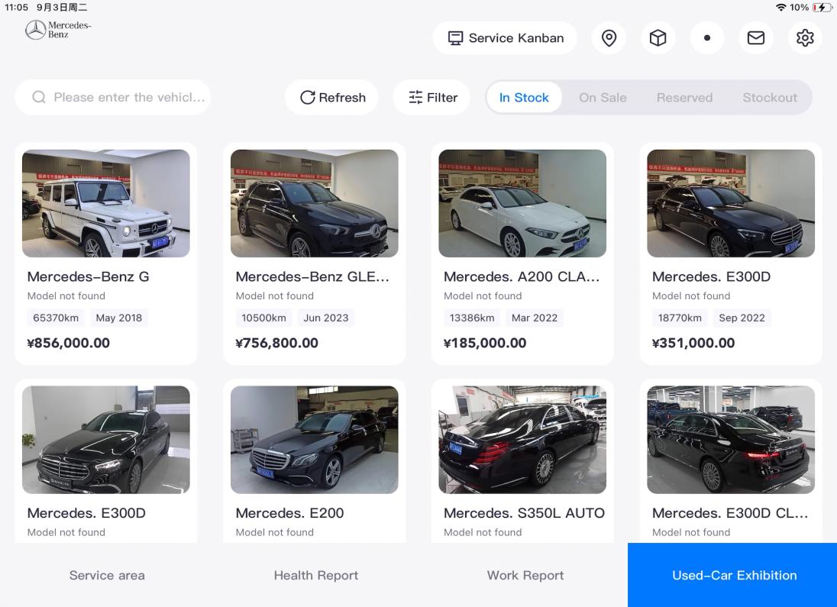Open Service Kanban

pyautogui.click(x=505, y=38)
